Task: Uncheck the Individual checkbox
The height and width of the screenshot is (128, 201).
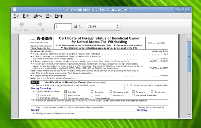Action: tap(65, 92)
